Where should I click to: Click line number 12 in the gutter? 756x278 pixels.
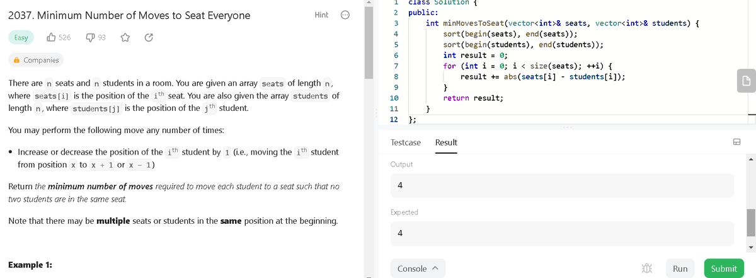click(394, 120)
